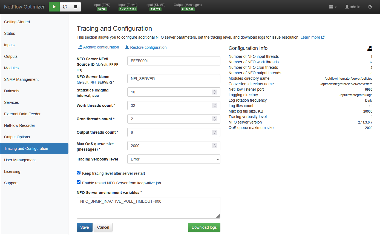Viewport: 380px width, 235px height.
Task: Click the Restart server refresh icon
Action: click(65, 7)
